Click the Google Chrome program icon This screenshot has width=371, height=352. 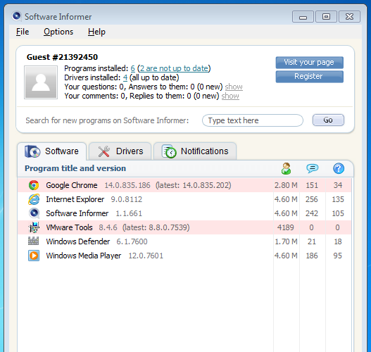pyautogui.click(x=34, y=185)
